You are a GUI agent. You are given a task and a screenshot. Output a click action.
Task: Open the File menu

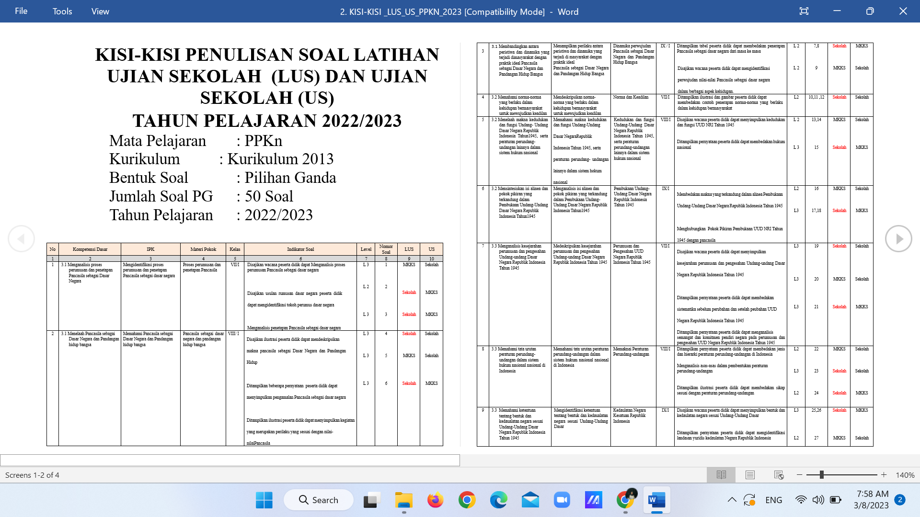[x=21, y=11]
